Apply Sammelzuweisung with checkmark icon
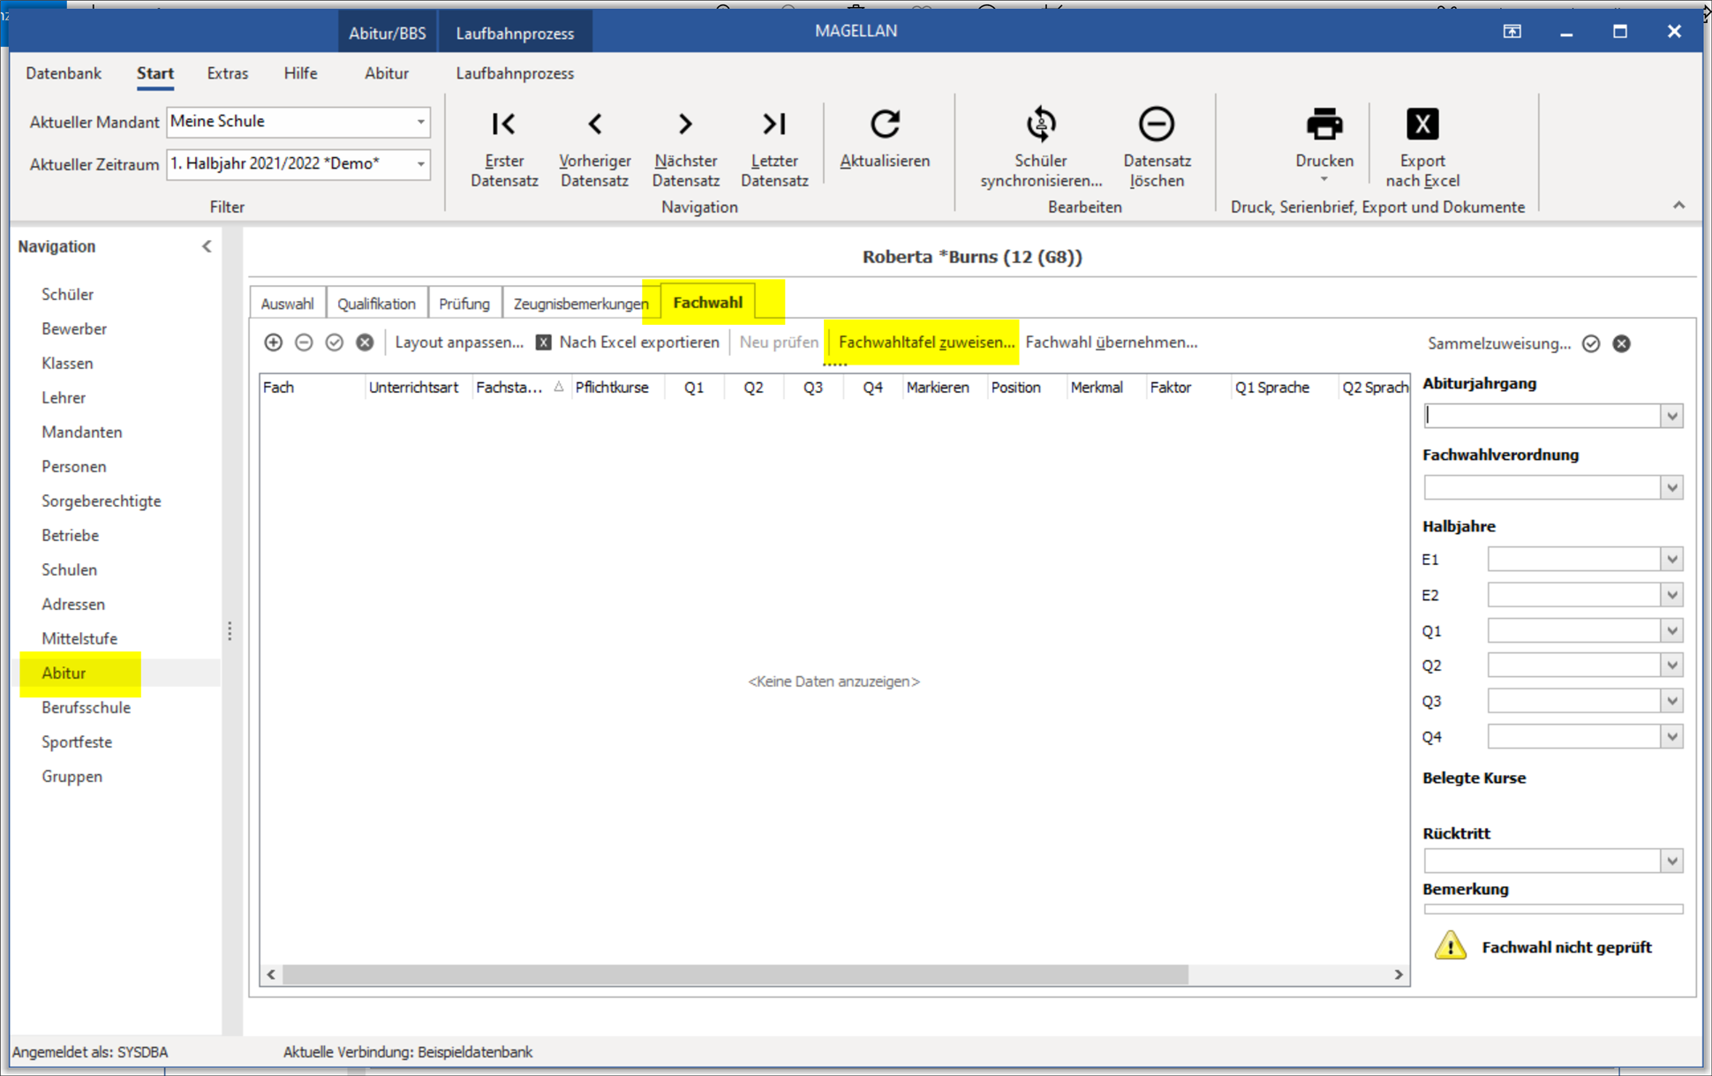The height and width of the screenshot is (1076, 1712). tap(1591, 343)
